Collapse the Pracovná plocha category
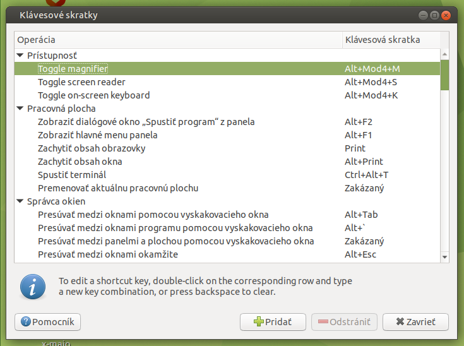This screenshot has width=464, height=346. pyautogui.click(x=20, y=109)
